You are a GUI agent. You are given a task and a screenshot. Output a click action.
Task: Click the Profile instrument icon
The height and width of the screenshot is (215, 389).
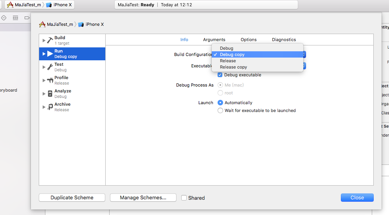[50, 80]
